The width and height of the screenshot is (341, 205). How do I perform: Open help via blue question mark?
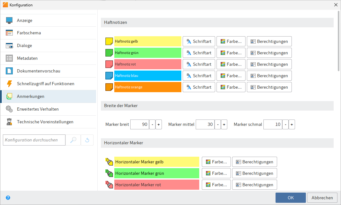(8, 198)
